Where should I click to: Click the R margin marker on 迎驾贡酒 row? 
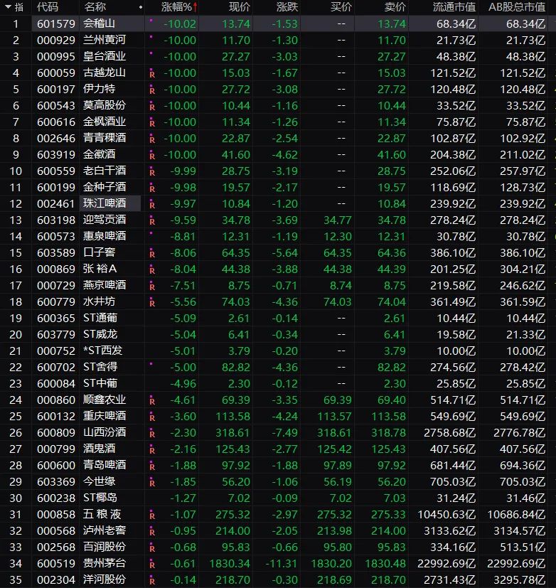tap(152, 221)
